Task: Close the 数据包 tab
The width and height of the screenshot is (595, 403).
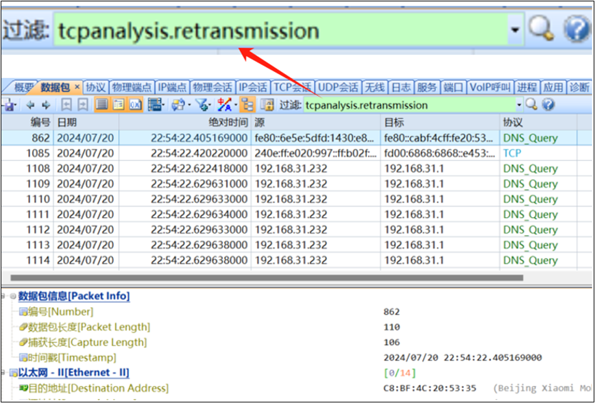Action: pyautogui.click(x=77, y=88)
